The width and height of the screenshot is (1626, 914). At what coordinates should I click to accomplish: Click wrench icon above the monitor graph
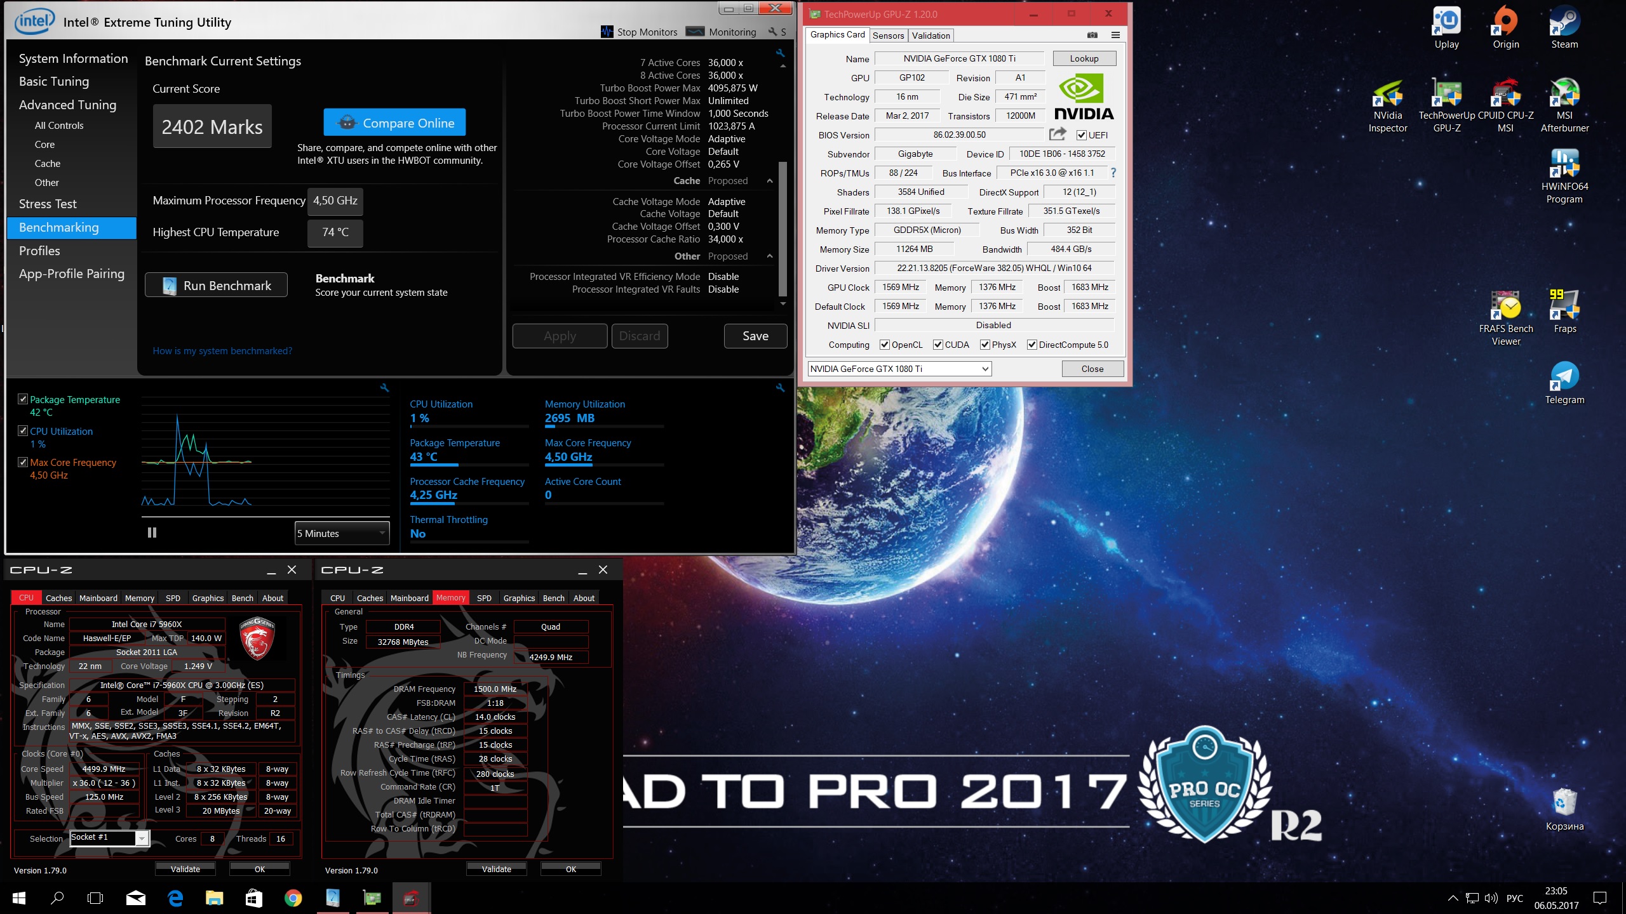click(x=384, y=388)
